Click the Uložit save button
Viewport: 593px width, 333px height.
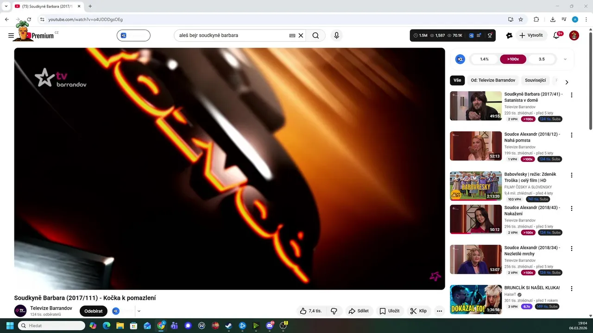[x=390, y=311]
